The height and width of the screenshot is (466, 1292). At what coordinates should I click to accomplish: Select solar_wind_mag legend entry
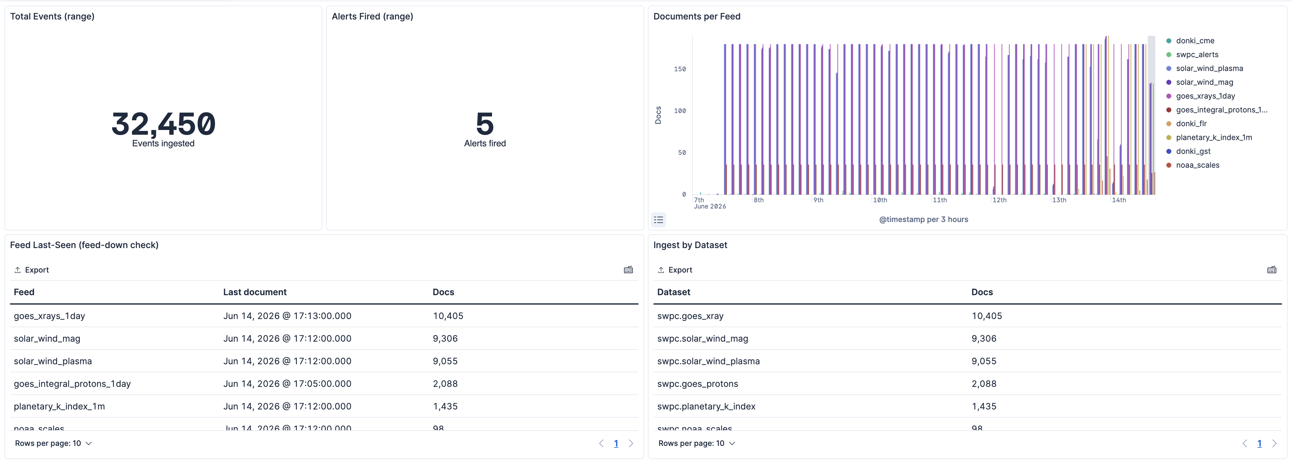(x=1204, y=82)
